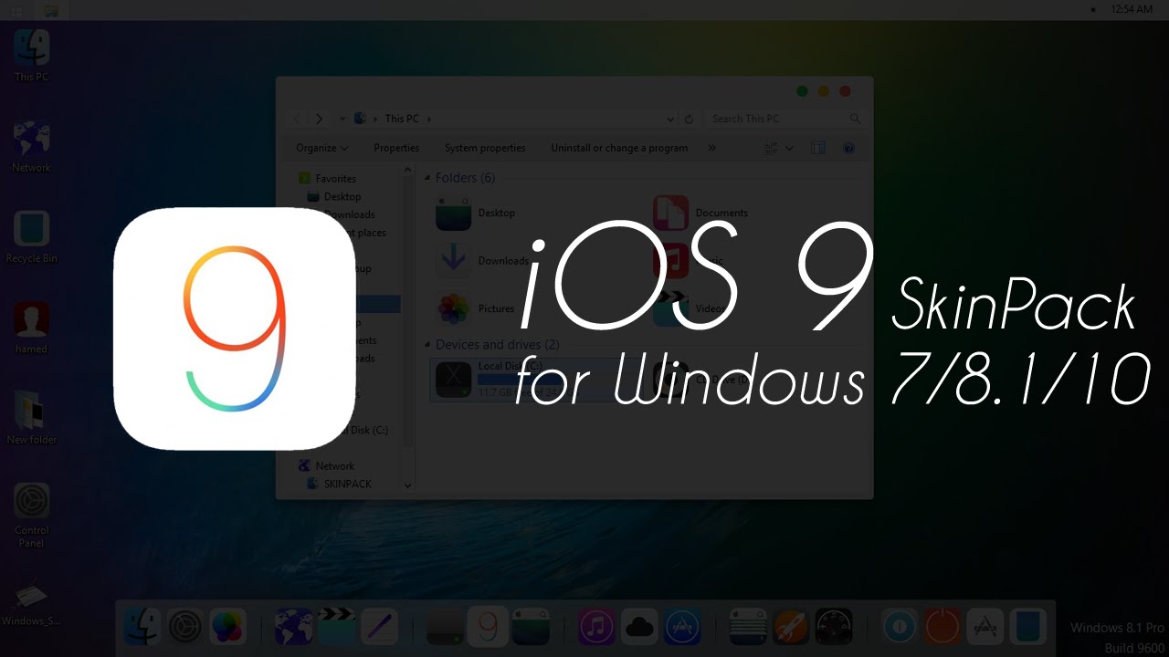Click System properties in the toolbar
Image resolution: width=1169 pixels, height=657 pixels.
click(x=485, y=148)
